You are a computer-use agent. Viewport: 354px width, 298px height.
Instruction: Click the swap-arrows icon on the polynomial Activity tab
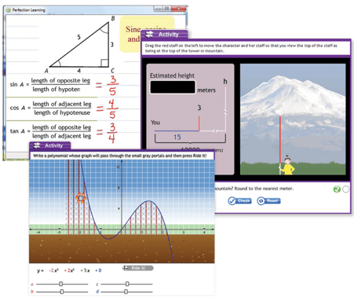[37, 145]
